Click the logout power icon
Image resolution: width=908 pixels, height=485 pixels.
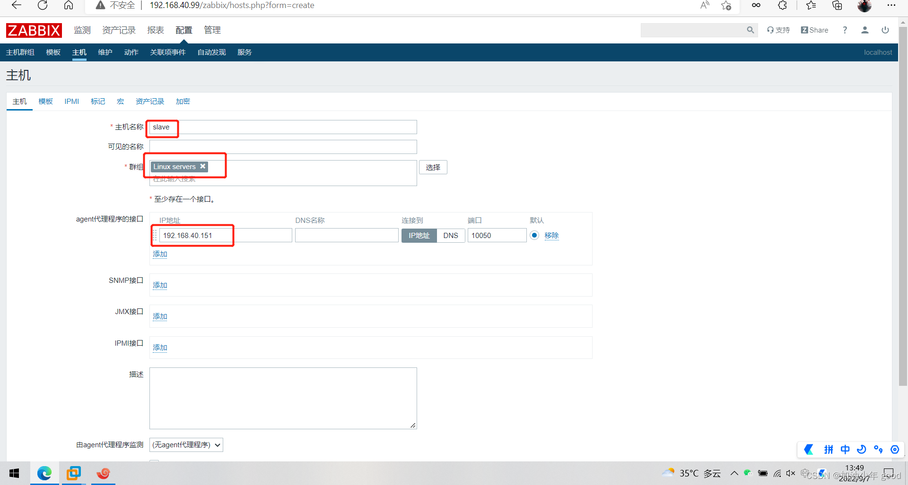click(885, 30)
